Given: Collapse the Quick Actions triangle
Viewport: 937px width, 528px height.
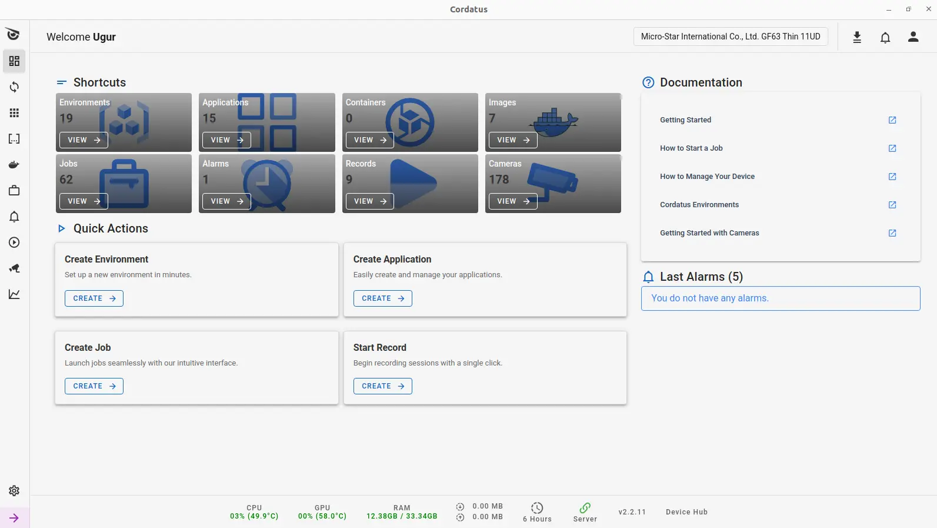Looking at the screenshot, I should [x=61, y=228].
